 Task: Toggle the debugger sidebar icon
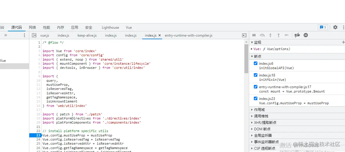(x=244, y=35)
